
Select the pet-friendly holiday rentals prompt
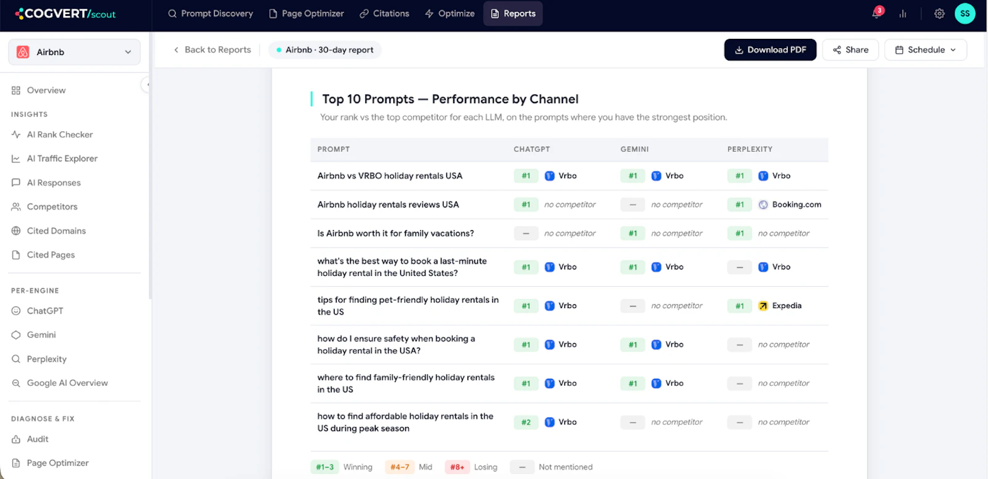point(408,306)
